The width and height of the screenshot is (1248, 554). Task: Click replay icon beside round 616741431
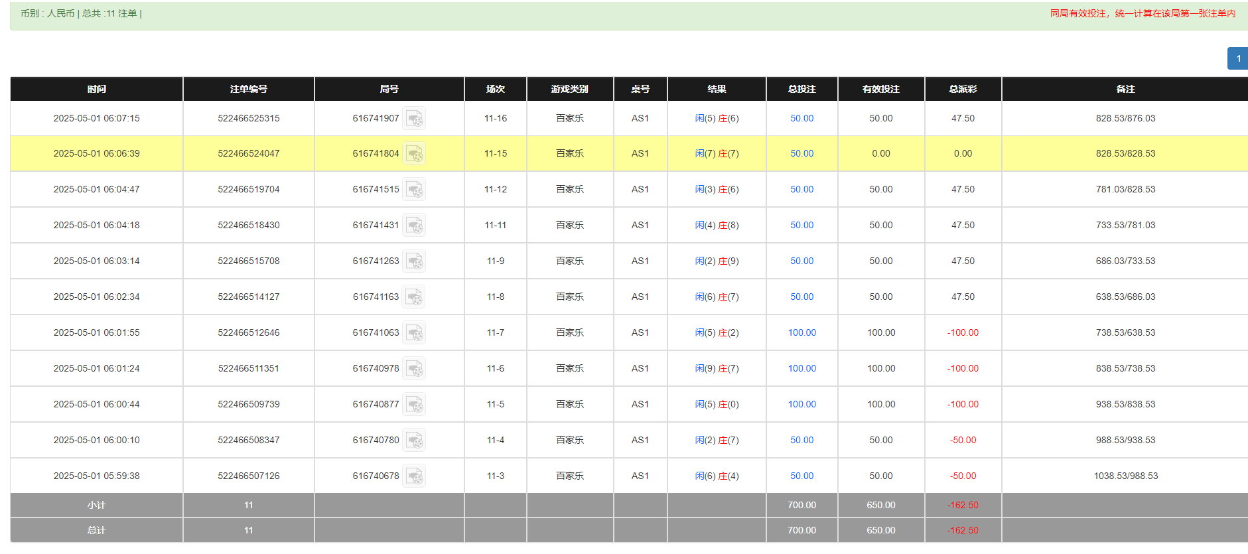pyautogui.click(x=415, y=226)
